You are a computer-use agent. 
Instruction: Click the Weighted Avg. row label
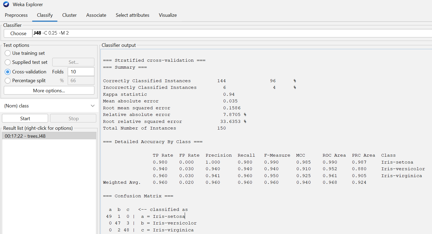[x=122, y=182]
